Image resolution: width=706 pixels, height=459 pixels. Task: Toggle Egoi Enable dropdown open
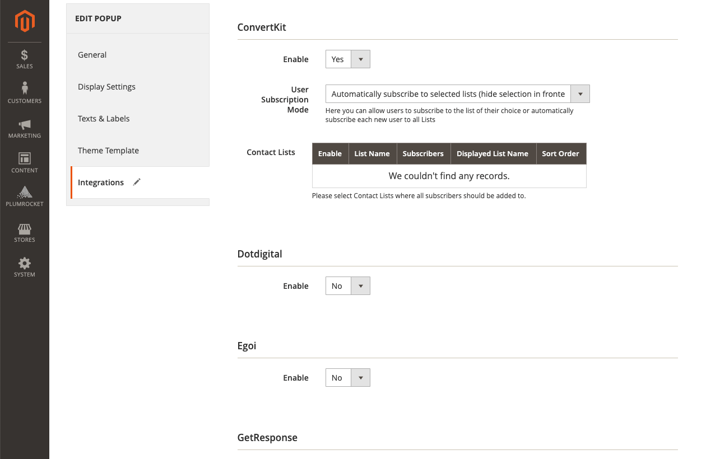point(361,377)
